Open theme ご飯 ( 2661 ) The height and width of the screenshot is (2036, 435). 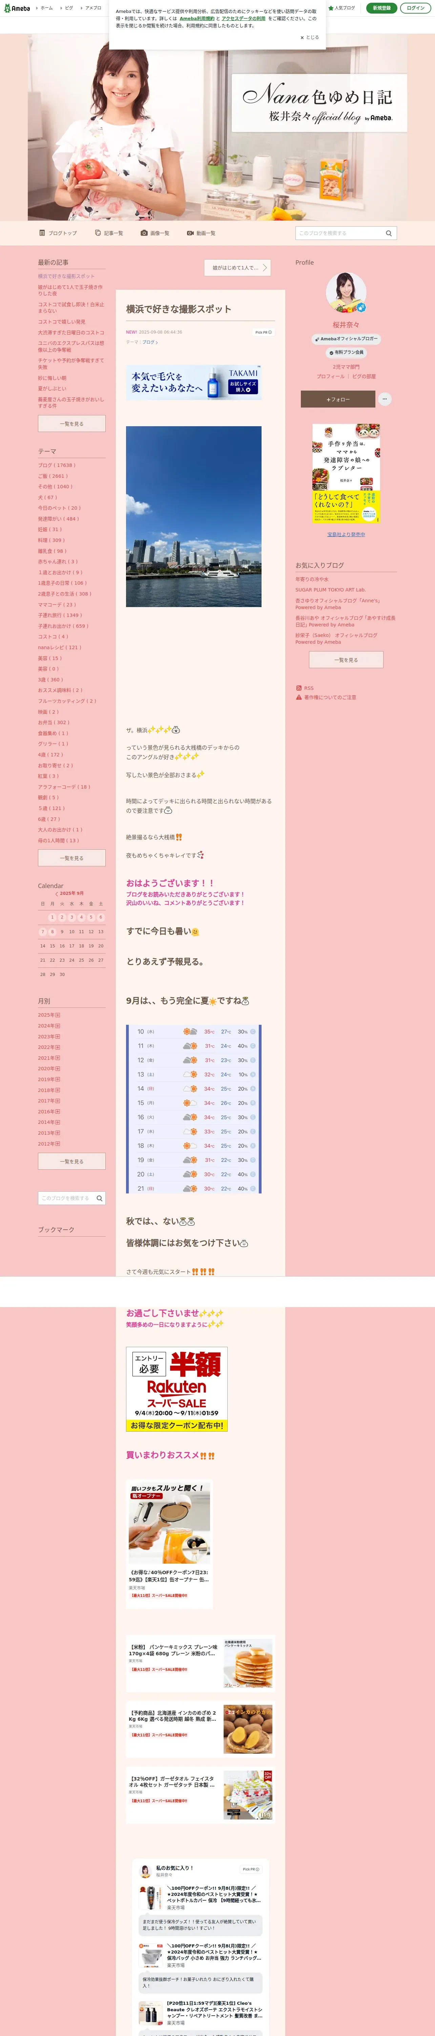point(53,476)
